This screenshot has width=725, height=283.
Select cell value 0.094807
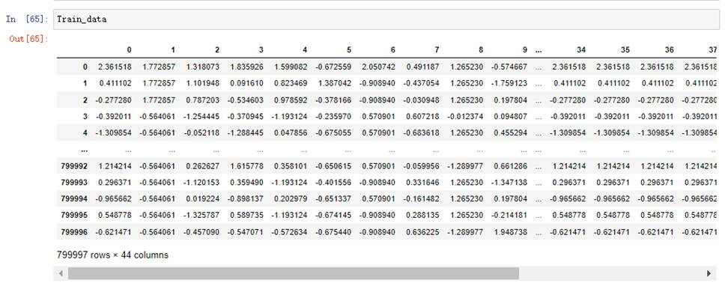(511, 117)
